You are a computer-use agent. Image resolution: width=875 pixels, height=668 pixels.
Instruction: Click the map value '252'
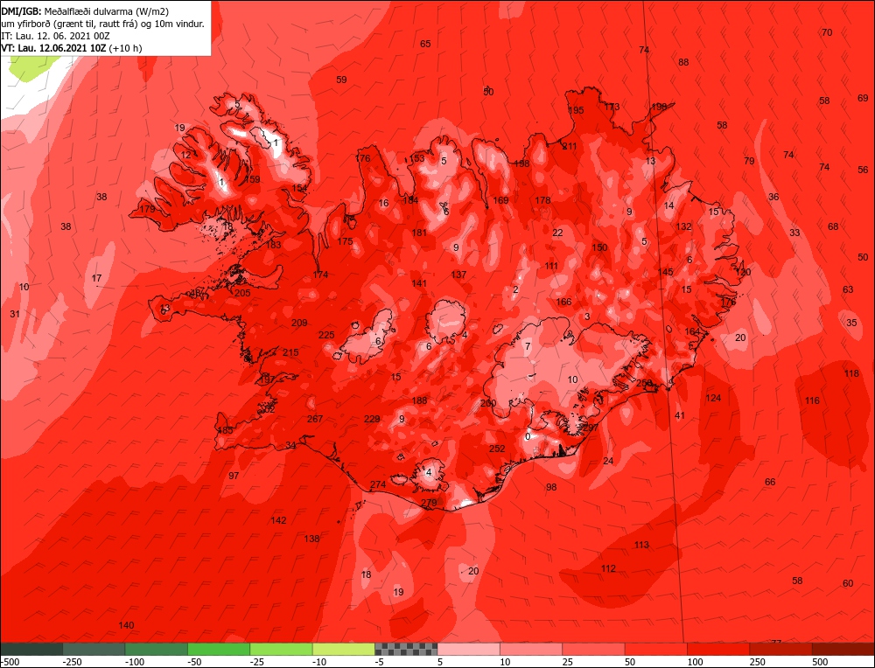[497, 449]
